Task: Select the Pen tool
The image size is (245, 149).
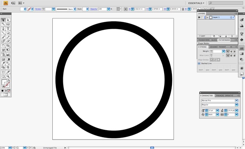Action: pos(3,29)
